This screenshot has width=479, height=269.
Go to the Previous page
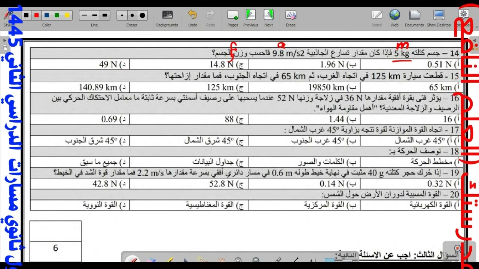(250, 18)
